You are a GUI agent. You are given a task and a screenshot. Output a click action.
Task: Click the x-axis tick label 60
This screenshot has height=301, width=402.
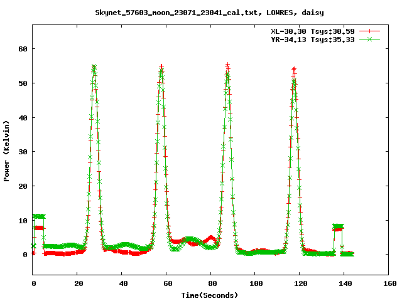pyautogui.click(x=168, y=283)
